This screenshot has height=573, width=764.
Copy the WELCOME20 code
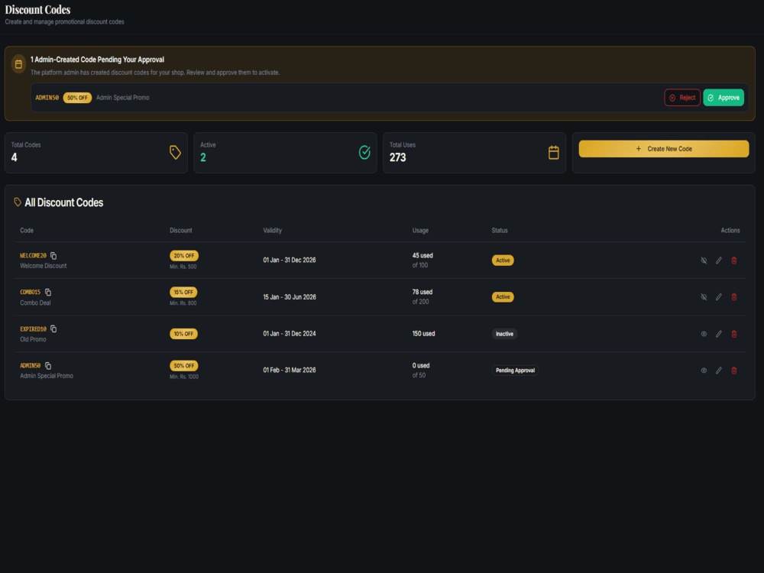click(53, 256)
